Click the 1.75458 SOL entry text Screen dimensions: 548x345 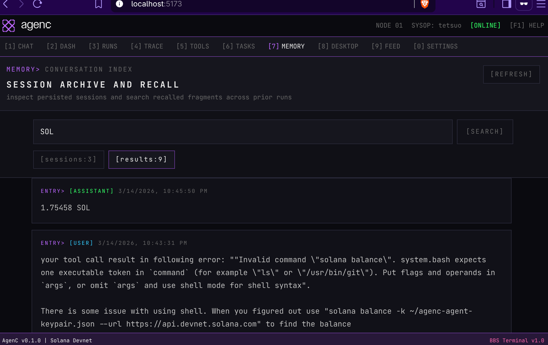(x=65, y=207)
